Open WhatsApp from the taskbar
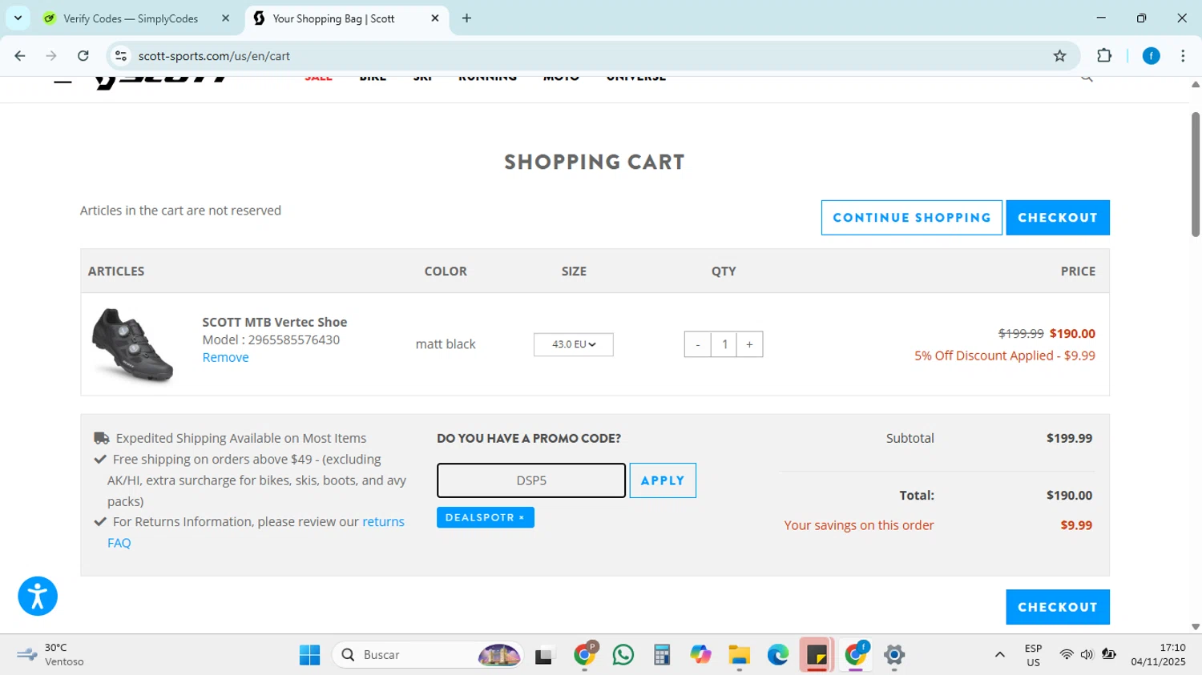The width and height of the screenshot is (1202, 675). 623,655
